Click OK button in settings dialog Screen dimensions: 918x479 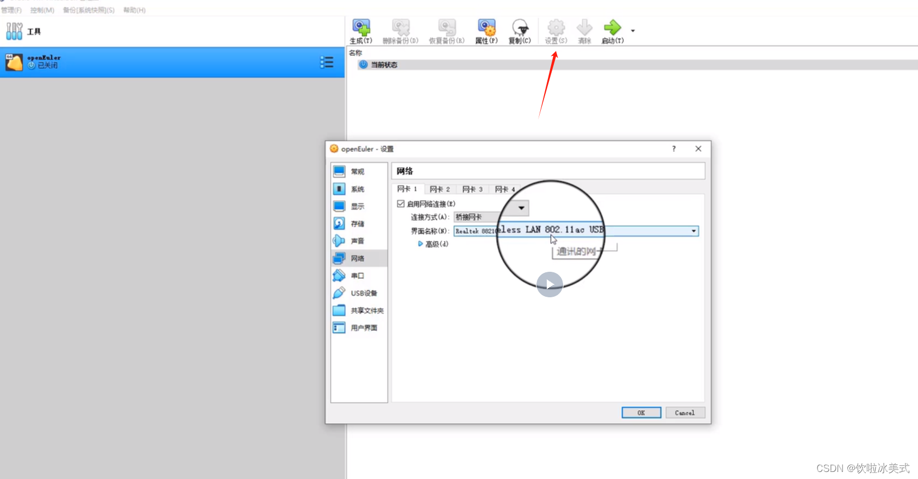[x=641, y=413]
